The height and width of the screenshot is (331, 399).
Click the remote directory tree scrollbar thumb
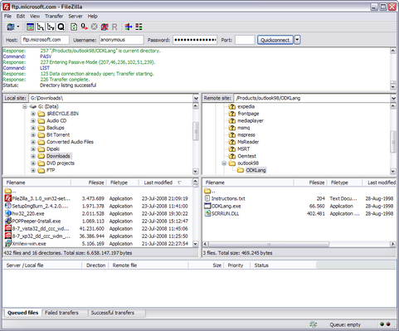coord(393,142)
